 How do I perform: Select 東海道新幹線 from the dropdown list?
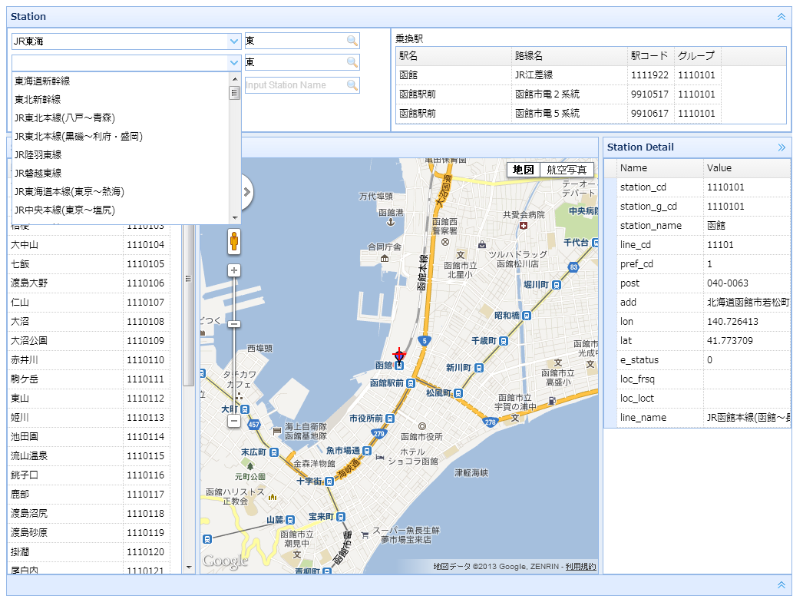(43, 81)
